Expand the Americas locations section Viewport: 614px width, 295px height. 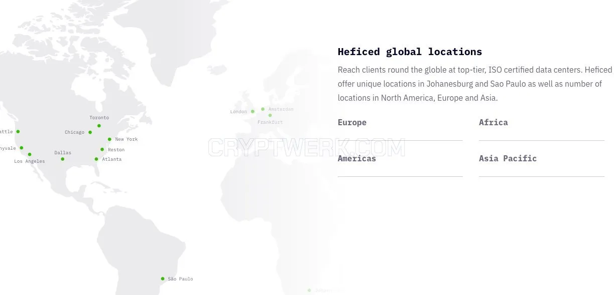(x=400, y=159)
